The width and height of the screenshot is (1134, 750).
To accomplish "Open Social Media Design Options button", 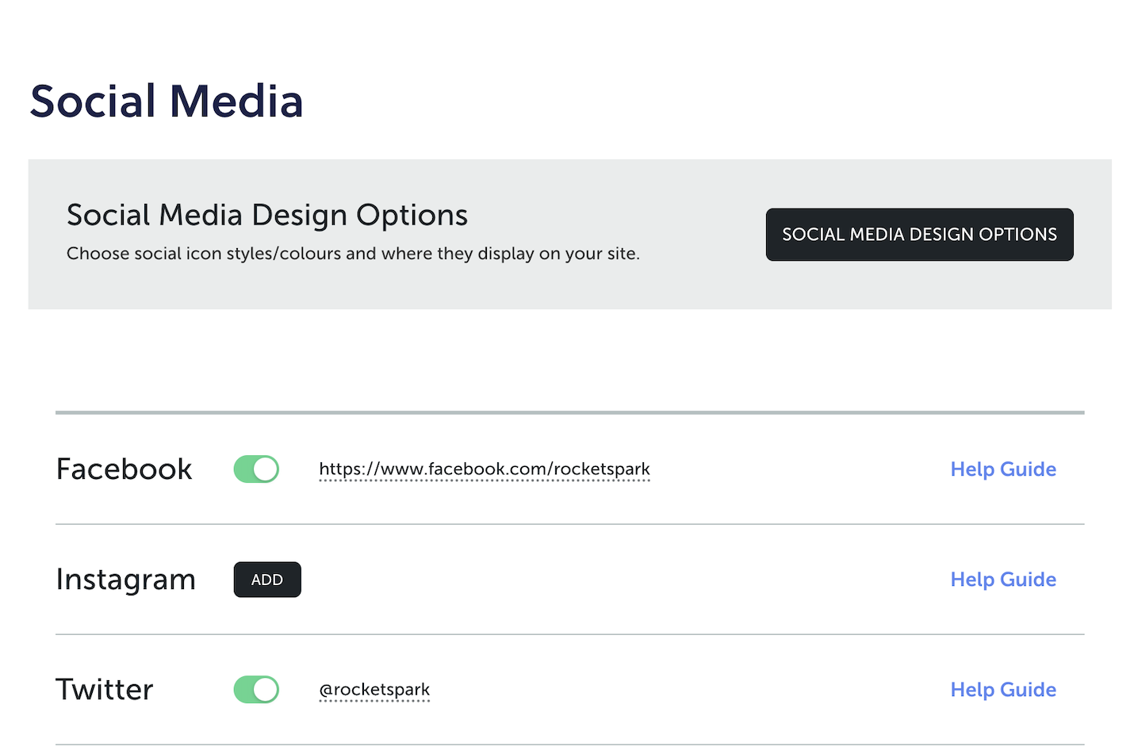I will pyautogui.click(x=919, y=235).
